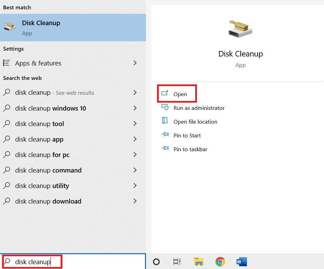This screenshot has width=324, height=269.
Task: Click Open file location
Action: [196, 122]
